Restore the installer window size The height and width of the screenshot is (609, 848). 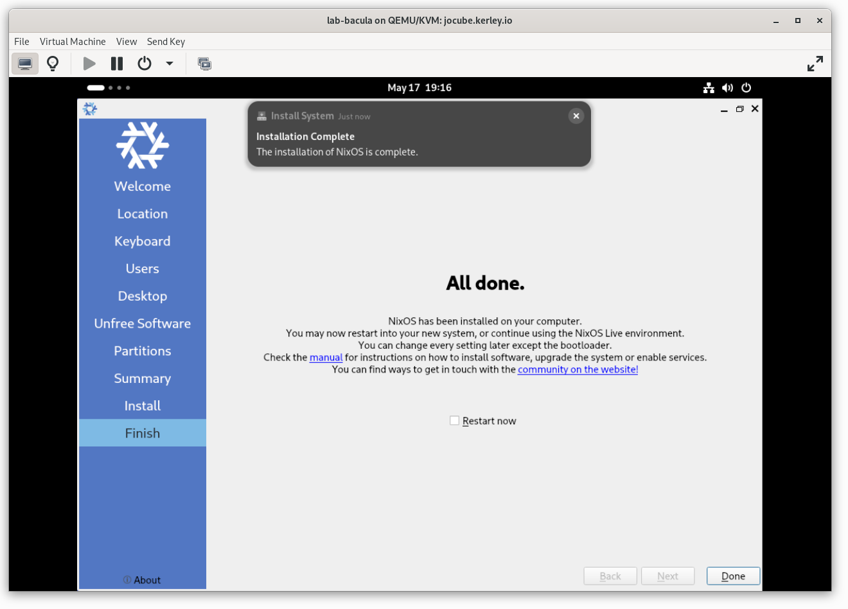point(739,109)
